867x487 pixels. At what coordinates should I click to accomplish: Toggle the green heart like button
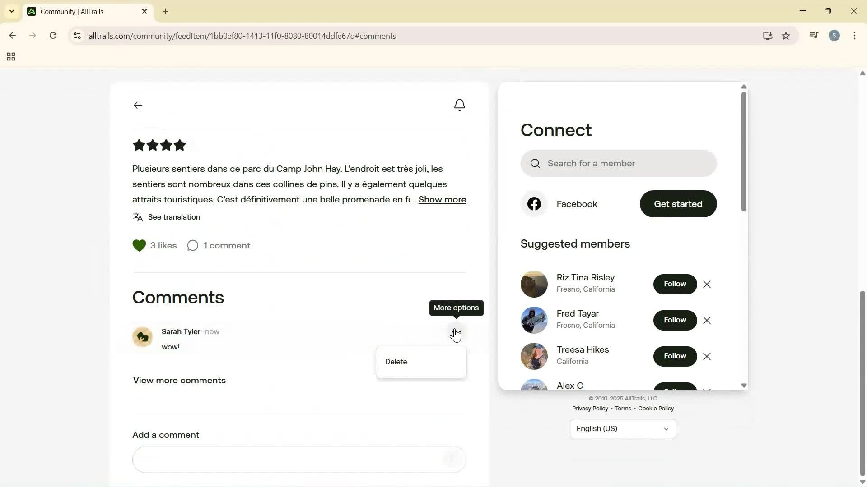tap(139, 246)
